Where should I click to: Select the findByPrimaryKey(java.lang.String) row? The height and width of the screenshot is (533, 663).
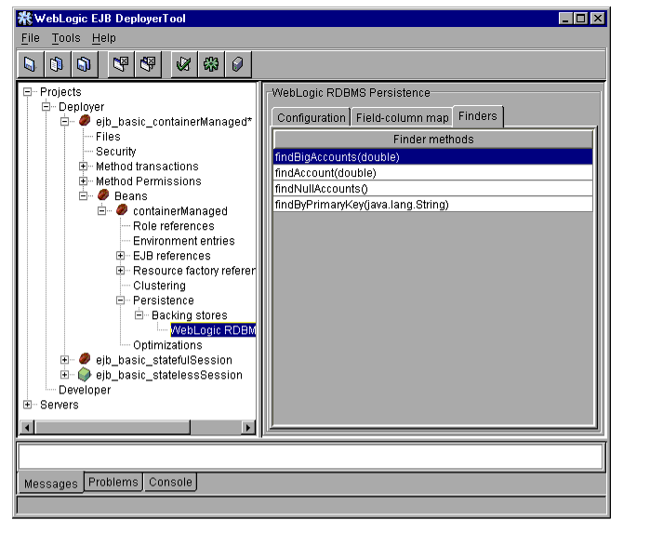pyautogui.click(x=433, y=205)
